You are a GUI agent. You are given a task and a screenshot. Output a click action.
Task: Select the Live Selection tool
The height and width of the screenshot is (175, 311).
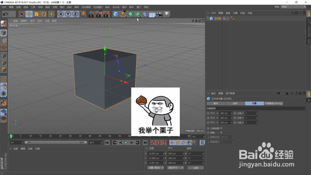click(22, 14)
